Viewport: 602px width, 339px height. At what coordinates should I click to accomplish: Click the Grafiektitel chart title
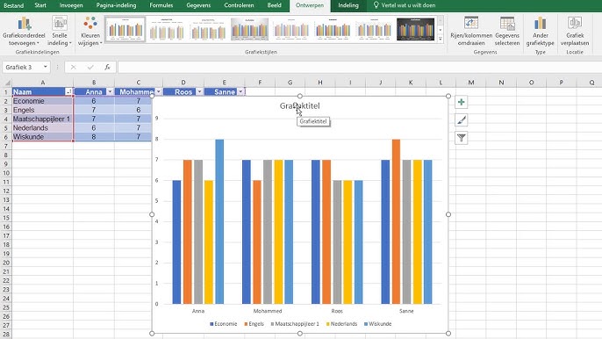pyautogui.click(x=299, y=105)
